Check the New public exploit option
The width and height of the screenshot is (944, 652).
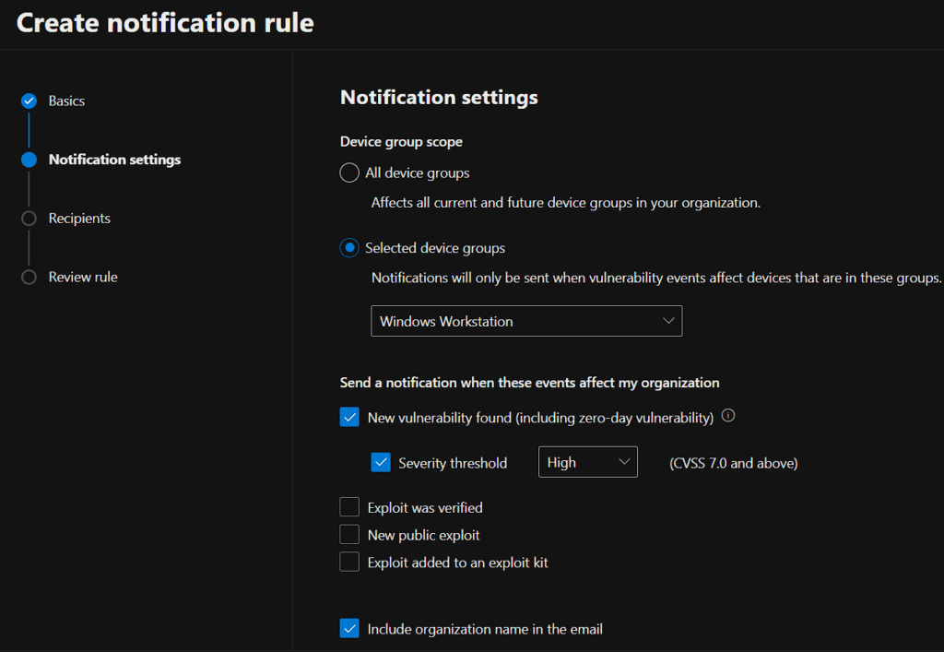(349, 535)
